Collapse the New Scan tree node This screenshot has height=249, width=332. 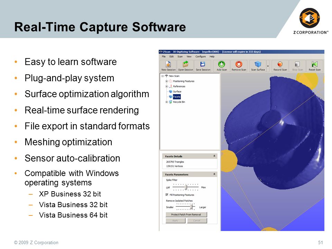163,76
